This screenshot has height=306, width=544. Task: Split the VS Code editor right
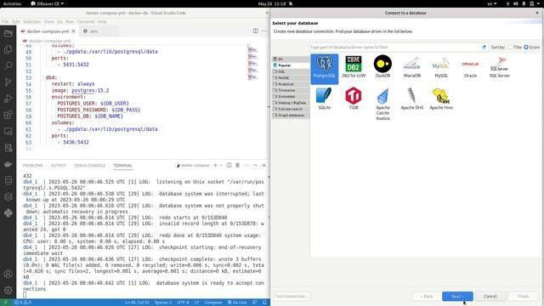tap(255, 31)
